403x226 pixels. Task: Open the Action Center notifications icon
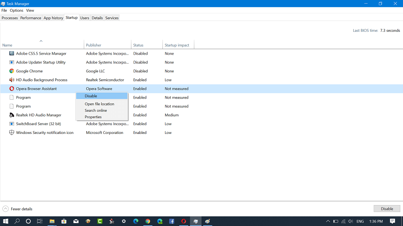click(x=393, y=221)
